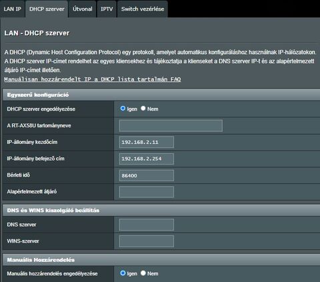The height and width of the screenshot is (282, 320).
Task: Click the IP-állomány befejező cím field
Action: [x=147, y=159]
